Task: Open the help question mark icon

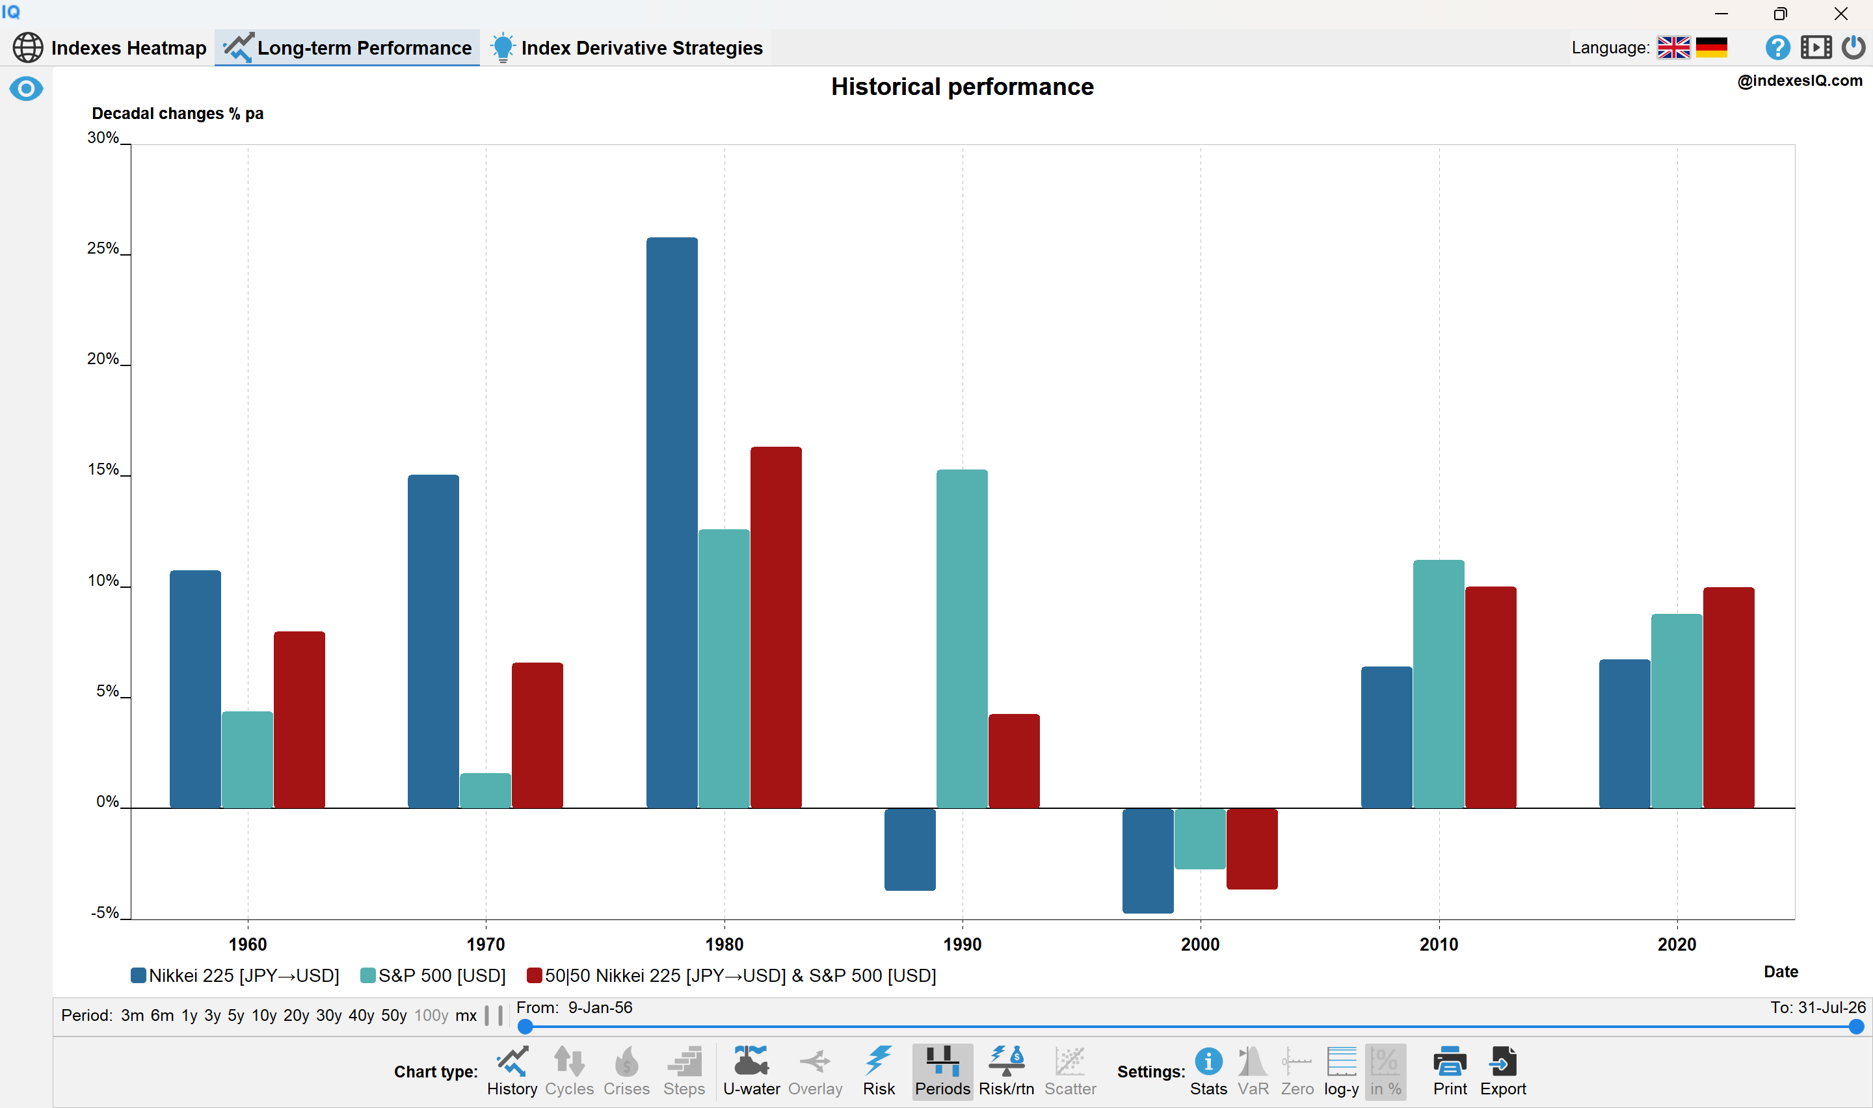Action: tap(1777, 47)
